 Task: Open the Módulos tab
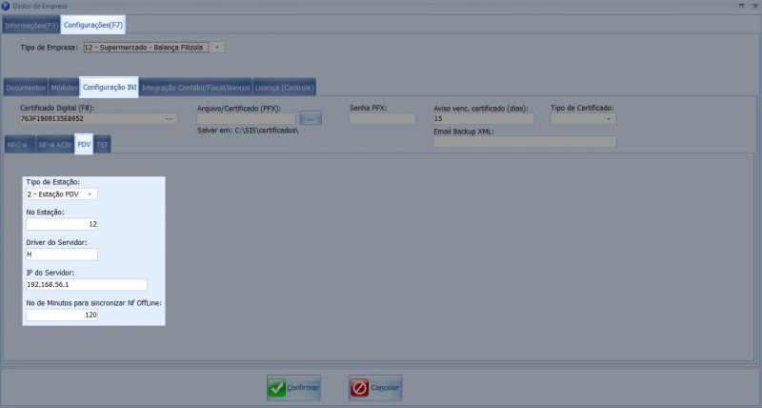pos(64,88)
